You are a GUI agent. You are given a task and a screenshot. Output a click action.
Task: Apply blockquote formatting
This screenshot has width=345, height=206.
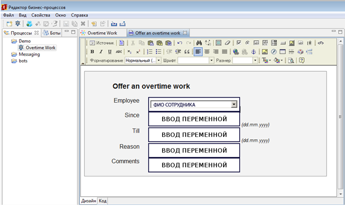click(187, 52)
